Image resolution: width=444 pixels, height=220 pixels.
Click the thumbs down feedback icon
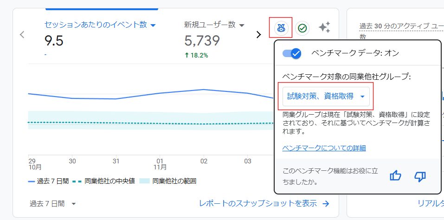pyautogui.click(x=420, y=176)
